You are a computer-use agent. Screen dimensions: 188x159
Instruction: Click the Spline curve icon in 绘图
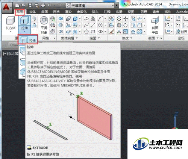pyautogui.click(x=86, y=25)
